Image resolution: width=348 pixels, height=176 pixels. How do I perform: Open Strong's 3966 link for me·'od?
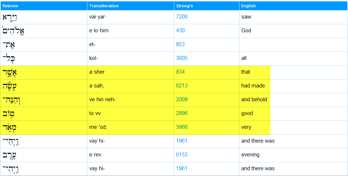[182, 127]
